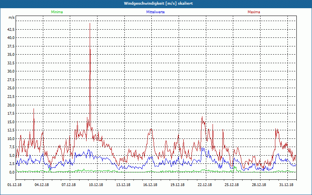The image size is (312, 195).
Task: Click the 25.12.18 date label
Action: tap(232, 185)
